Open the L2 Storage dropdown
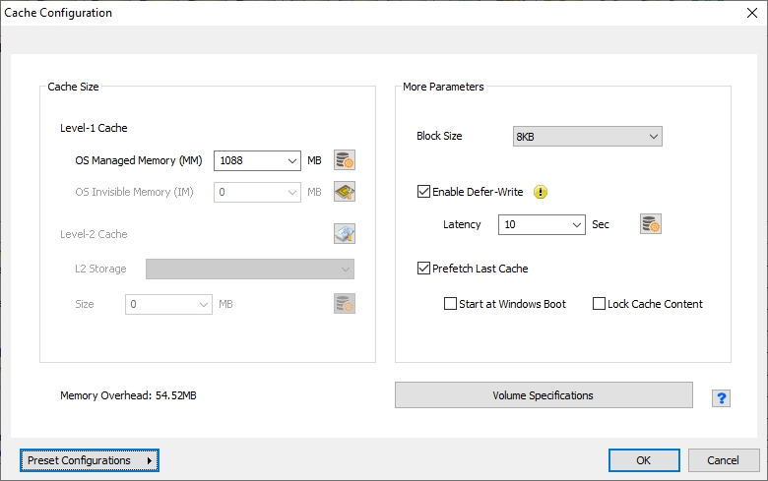Image resolution: width=768 pixels, height=481 pixels. 250,270
